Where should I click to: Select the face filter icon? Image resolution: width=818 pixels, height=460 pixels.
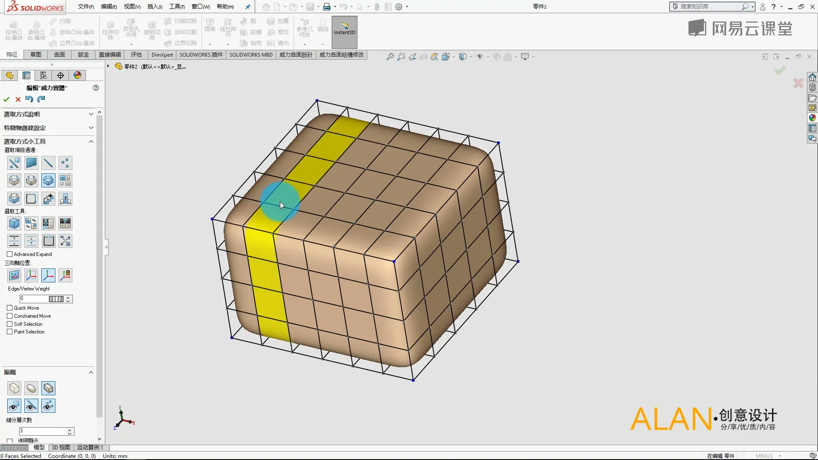31,163
